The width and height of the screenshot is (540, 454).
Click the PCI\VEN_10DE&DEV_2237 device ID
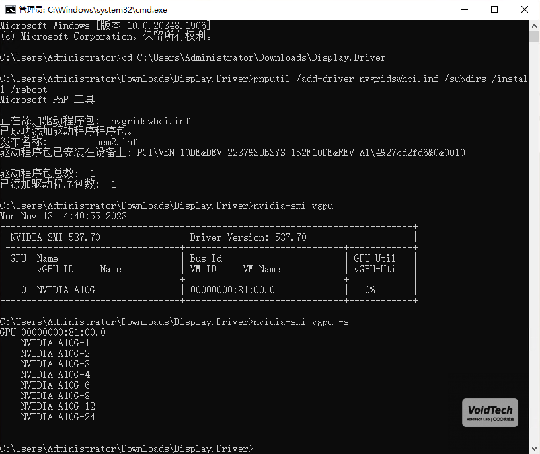[301, 153]
